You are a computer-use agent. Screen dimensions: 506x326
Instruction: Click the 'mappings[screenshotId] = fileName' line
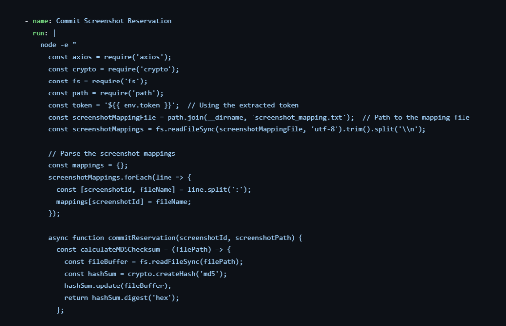click(124, 202)
